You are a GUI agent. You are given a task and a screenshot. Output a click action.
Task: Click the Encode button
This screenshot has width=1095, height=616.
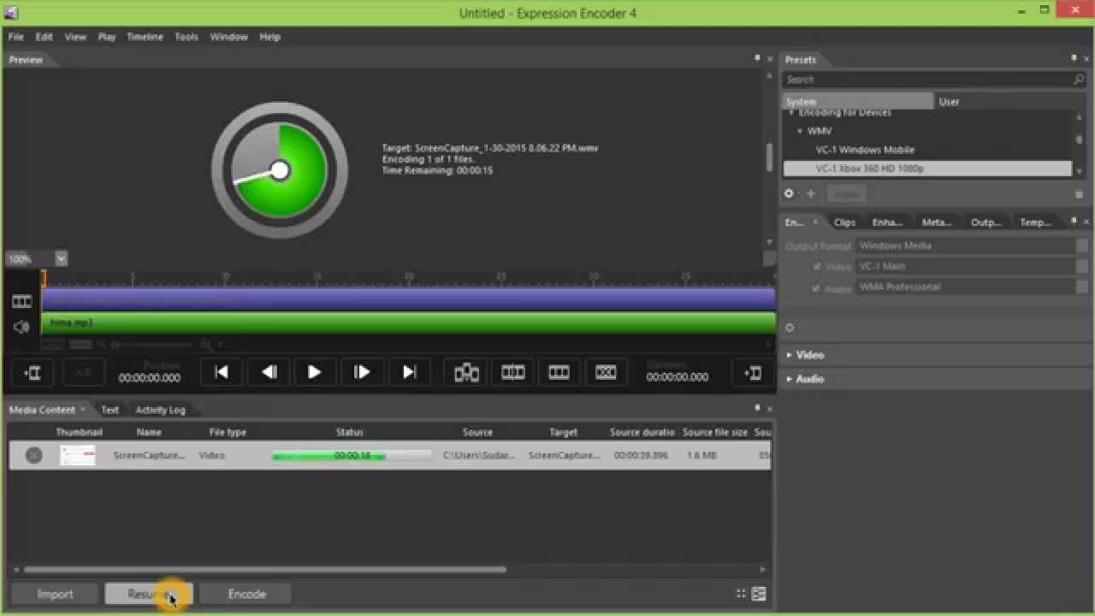(x=246, y=594)
